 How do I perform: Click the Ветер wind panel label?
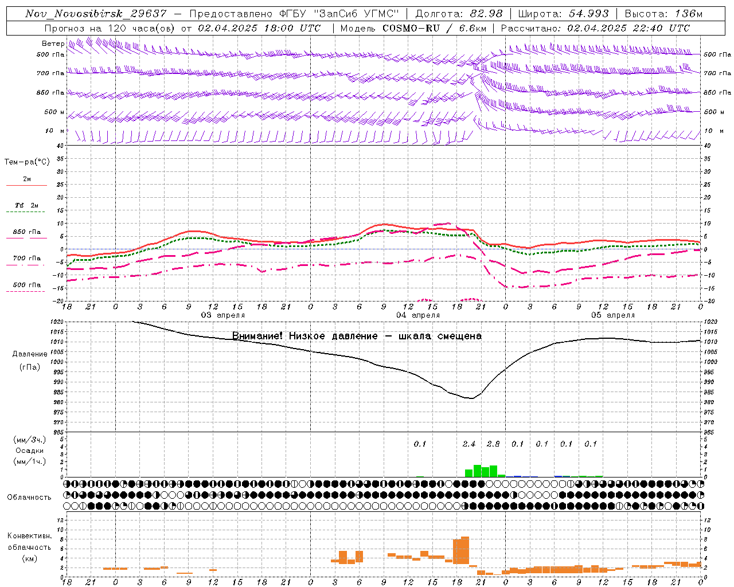click(x=53, y=44)
